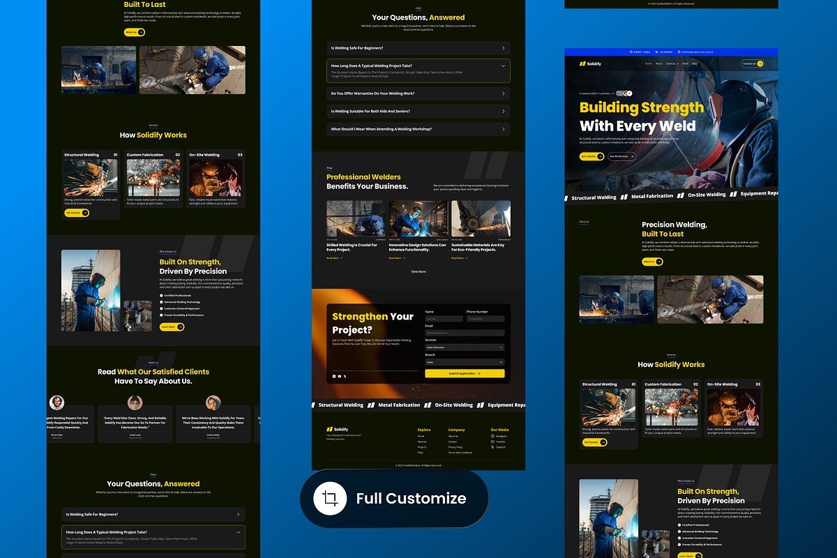Screen dimensions: 837x558
Task: Click YouTube icon below Strengthen Your Project text
Action: 339,376
